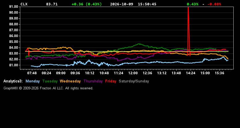Click the red Friday price spike peak
This screenshot has height=128, width=240.
pos(188,8)
